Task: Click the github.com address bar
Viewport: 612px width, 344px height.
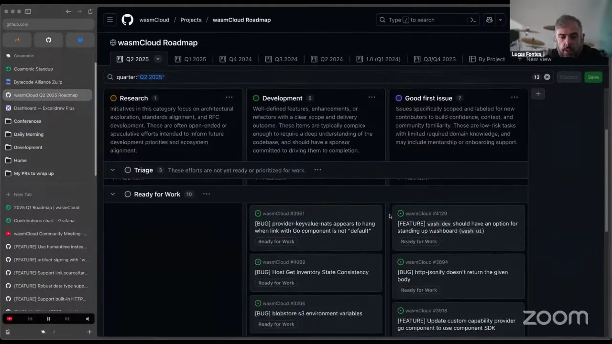Action: [48, 24]
